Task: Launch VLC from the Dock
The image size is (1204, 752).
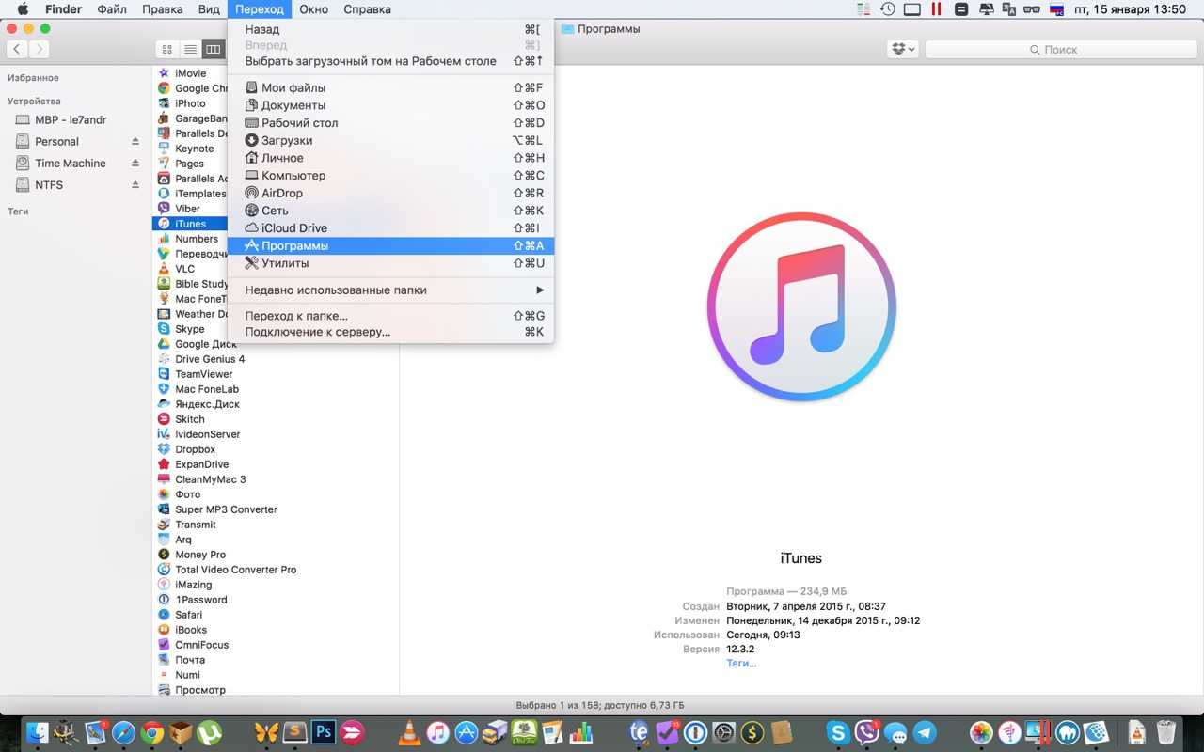Action: click(410, 732)
